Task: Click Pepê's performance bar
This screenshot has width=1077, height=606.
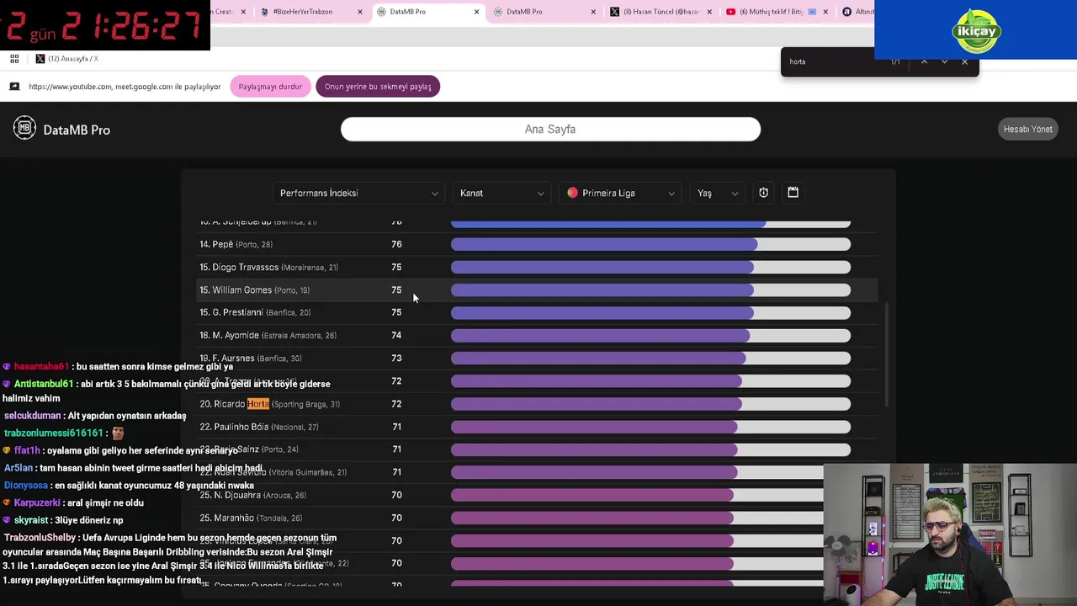Action: coord(650,244)
